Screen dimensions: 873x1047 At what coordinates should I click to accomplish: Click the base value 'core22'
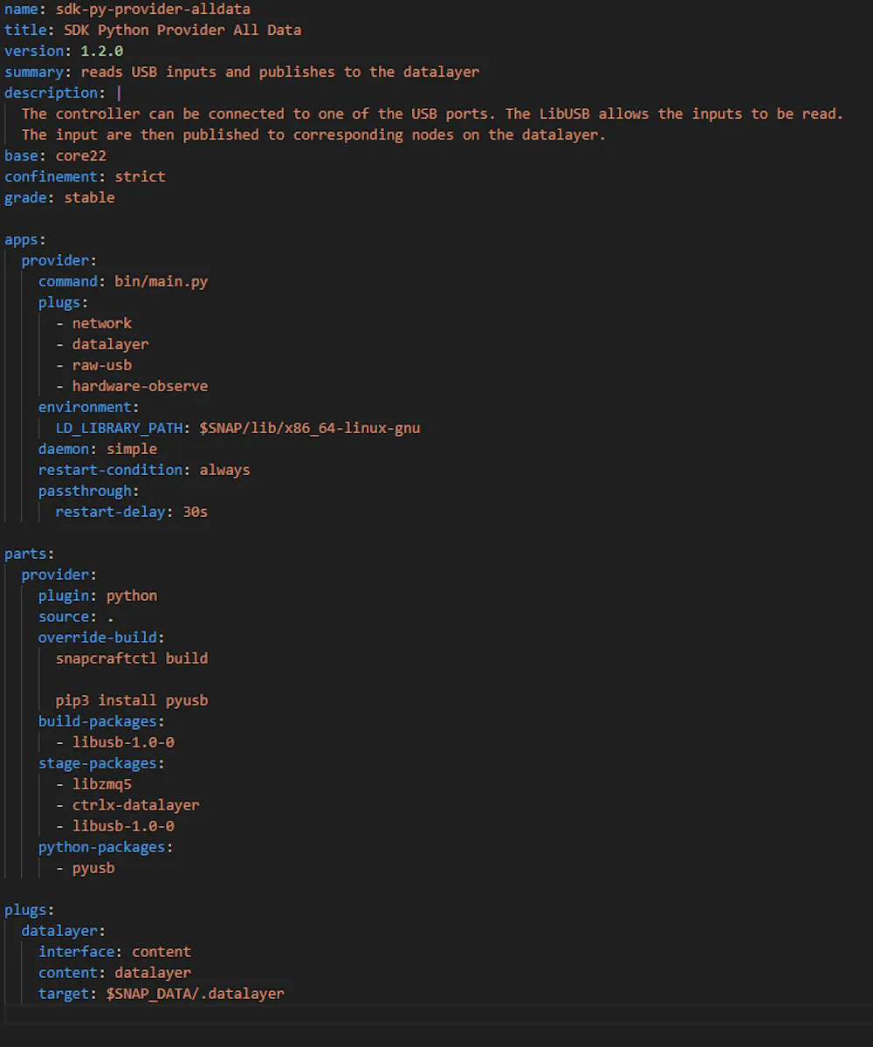point(81,155)
